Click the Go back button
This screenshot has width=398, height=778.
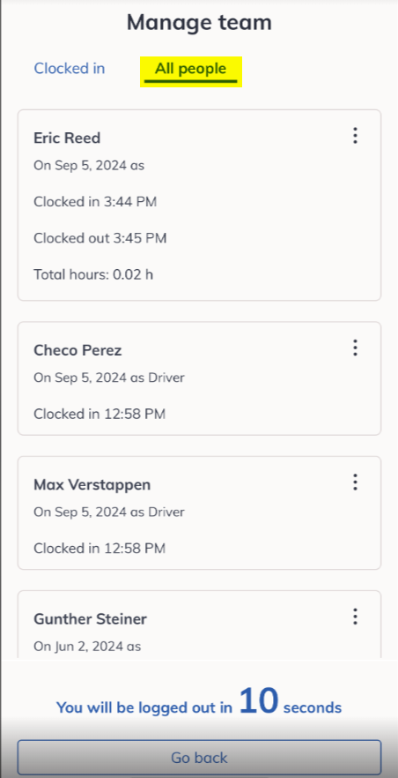point(199,758)
